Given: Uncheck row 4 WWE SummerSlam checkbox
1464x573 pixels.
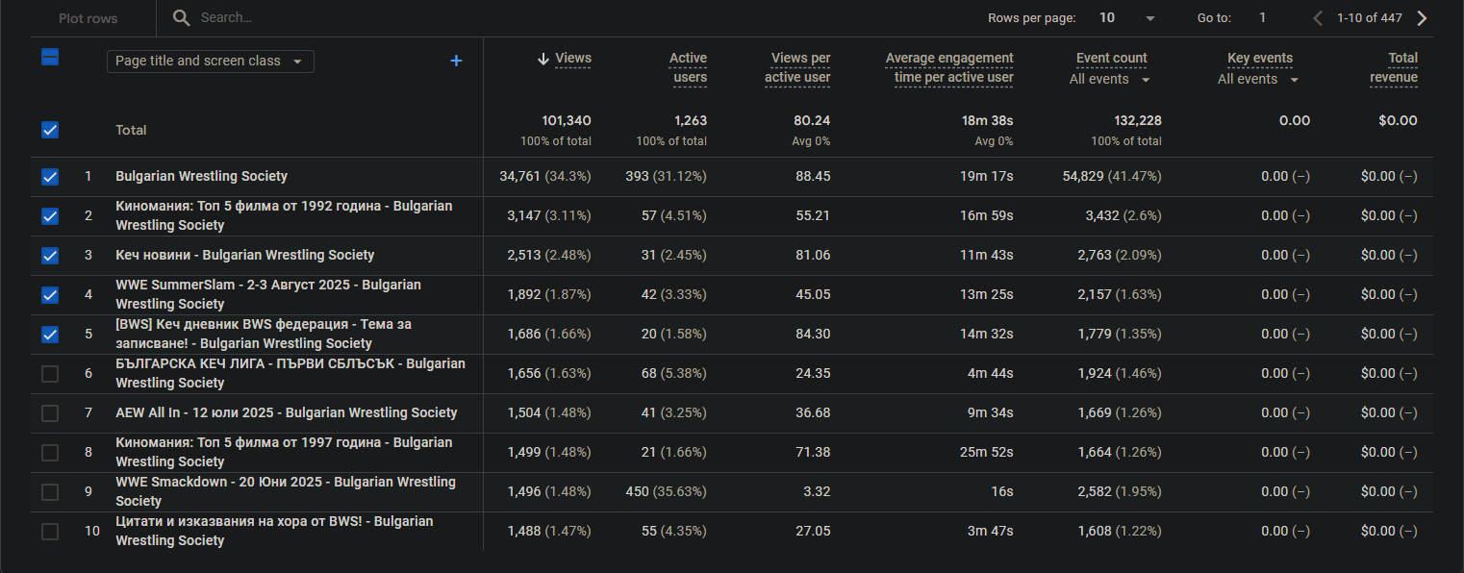Looking at the screenshot, I should (x=50, y=295).
